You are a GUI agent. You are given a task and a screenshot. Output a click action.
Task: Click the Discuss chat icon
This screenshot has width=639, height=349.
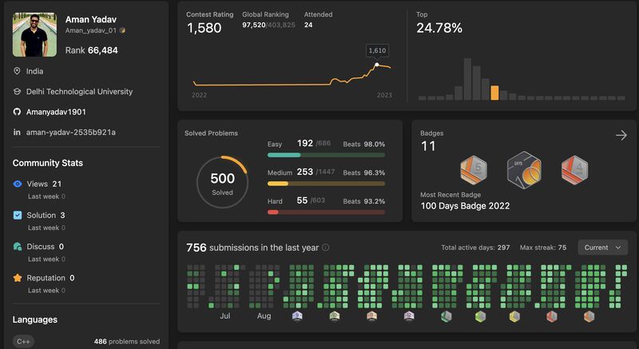pyautogui.click(x=17, y=247)
